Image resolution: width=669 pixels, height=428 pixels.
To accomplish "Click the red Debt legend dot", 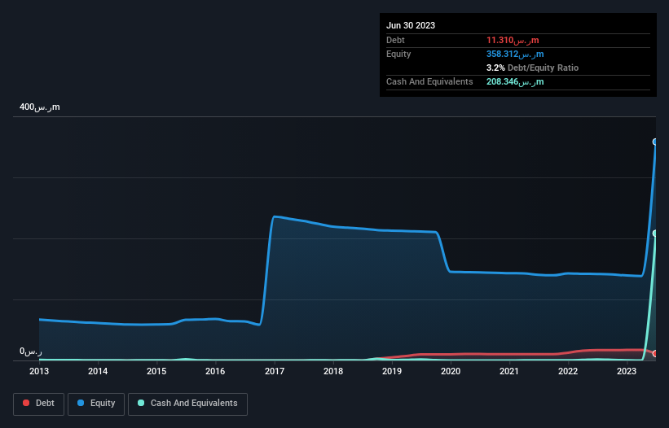I will pos(26,403).
